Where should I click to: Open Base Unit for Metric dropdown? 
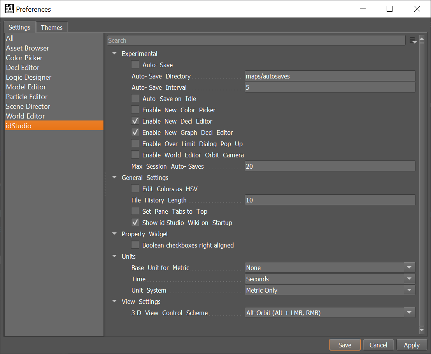click(330, 267)
